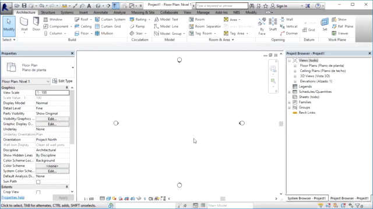Screen dimensions: 373x209
Task: Pick the Mullion tool
Action: point(104,34)
